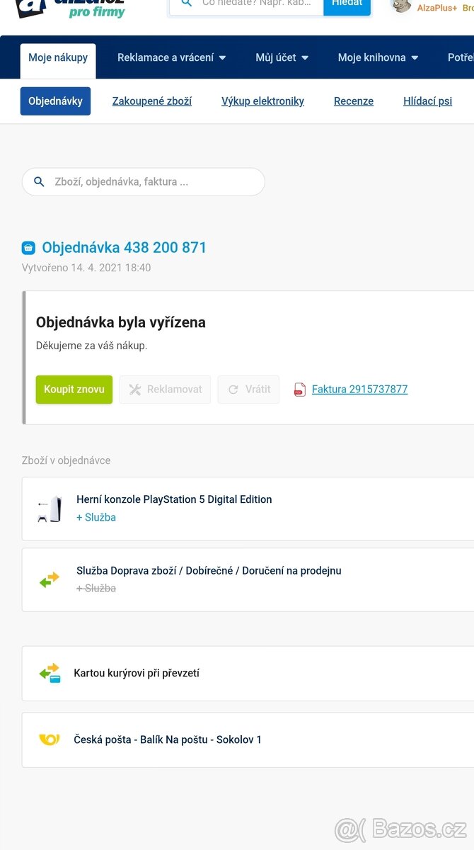Click the Česká pošta horn icon
The width and height of the screenshot is (474, 850).
click(50, 739)
